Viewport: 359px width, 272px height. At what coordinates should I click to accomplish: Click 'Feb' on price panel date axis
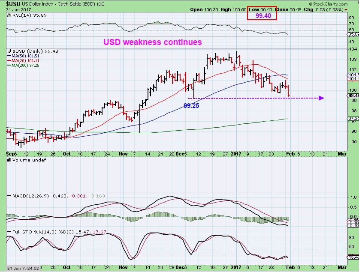tap(290, 154)
